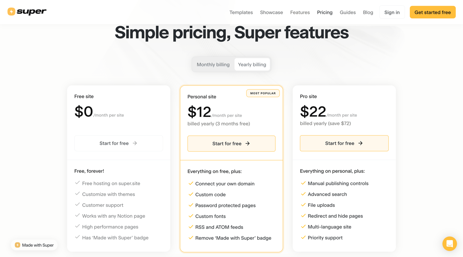Viewport: 463px width, 257px height.
Task: Open the Blog link
Action: [368, 12]
